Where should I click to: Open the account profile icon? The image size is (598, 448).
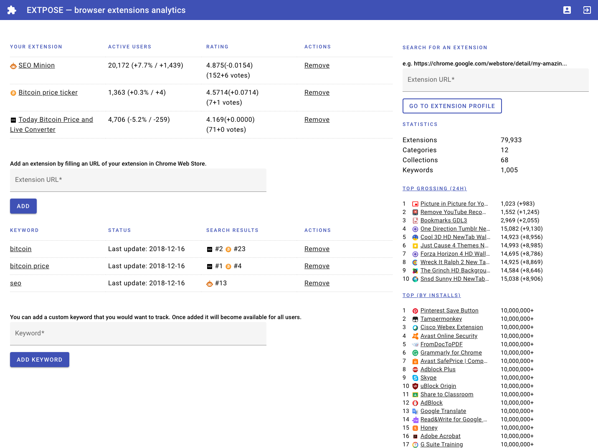click(567, 10)
